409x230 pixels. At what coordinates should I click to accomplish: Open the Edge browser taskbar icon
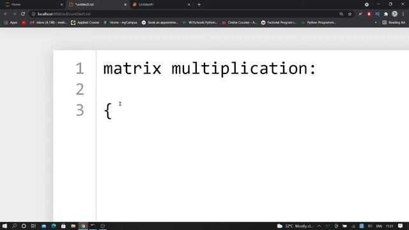[x=54, y=226]
